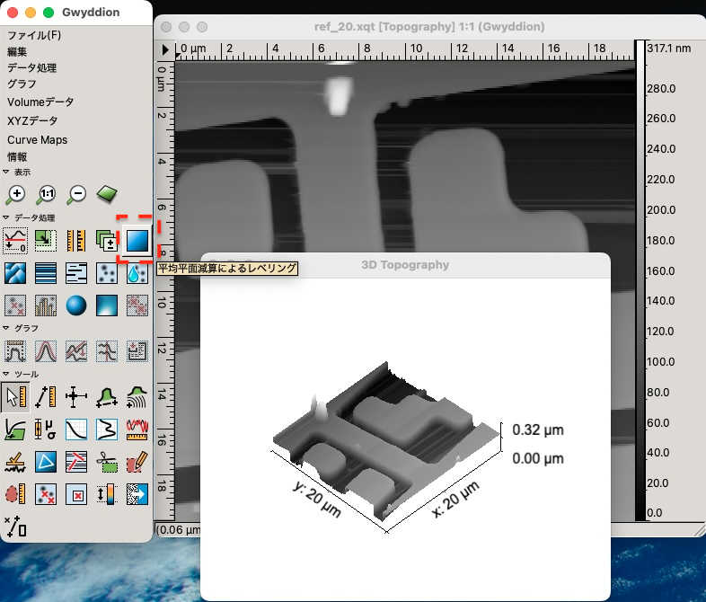Select the Path Level tool
Image resolution: width=706 pixels, height=602 pixels.
[76, 462]
